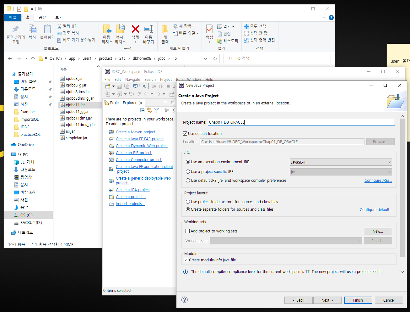410x312 pixels.
Task: Click Create a Maven project link
Action: (135, 132)
